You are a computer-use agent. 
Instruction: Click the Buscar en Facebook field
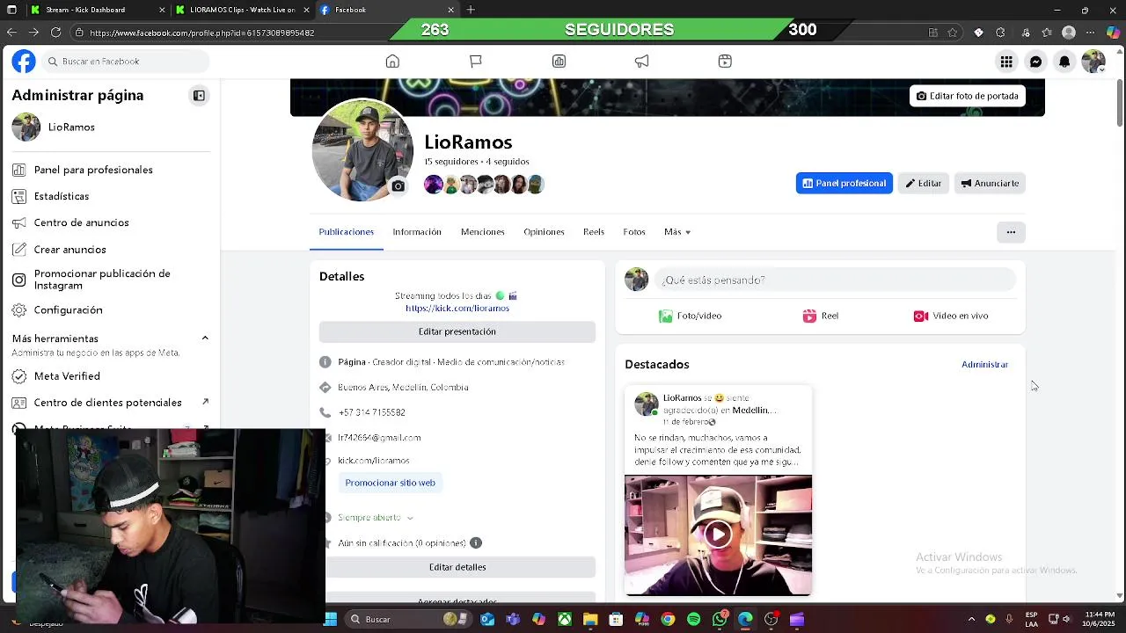tap(126, 62)
